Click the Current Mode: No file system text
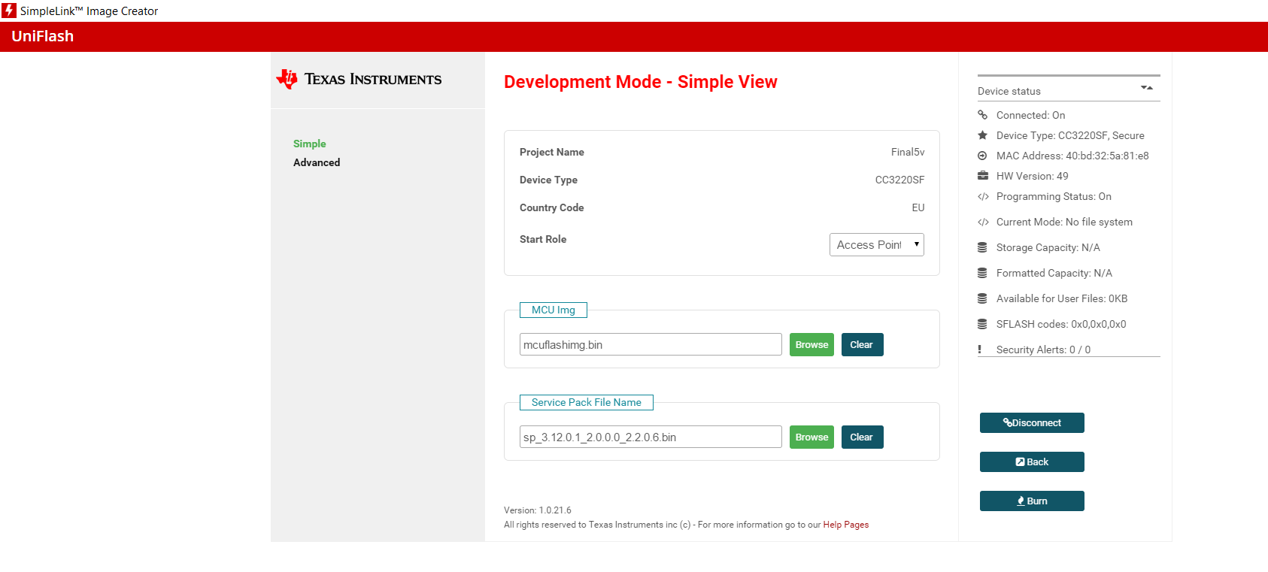This screenshot has height=572, width=1268. click(1064, 222)
